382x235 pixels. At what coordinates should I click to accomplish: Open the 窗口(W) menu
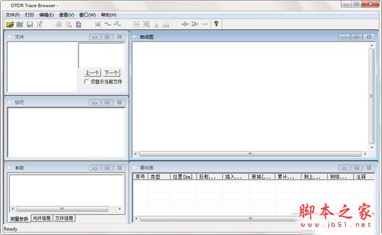coord(87,15)
